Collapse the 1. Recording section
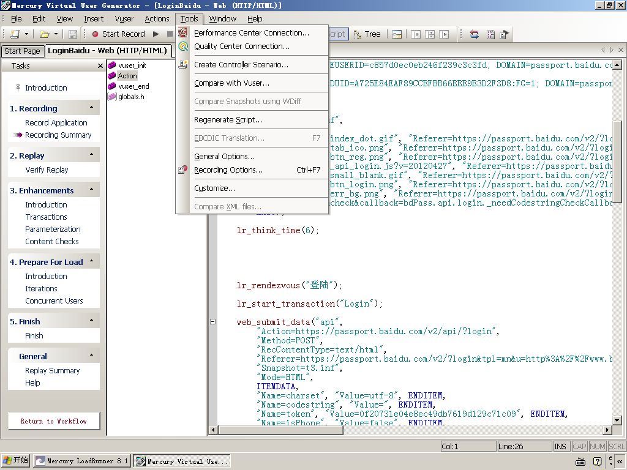This screenshot has height=470, width=627. tap(92, 108)
